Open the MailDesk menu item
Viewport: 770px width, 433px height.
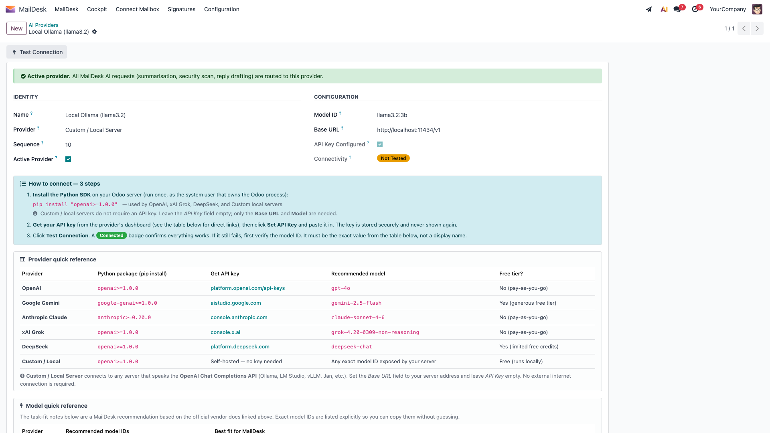67,9
